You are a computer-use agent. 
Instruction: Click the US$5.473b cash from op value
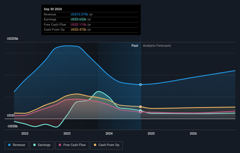pos(78,30)
